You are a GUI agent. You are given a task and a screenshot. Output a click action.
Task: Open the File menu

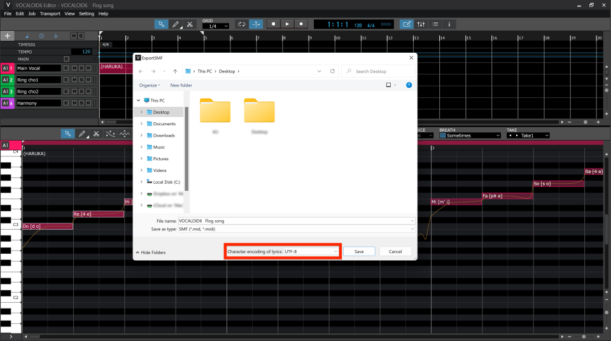[8, 13]
